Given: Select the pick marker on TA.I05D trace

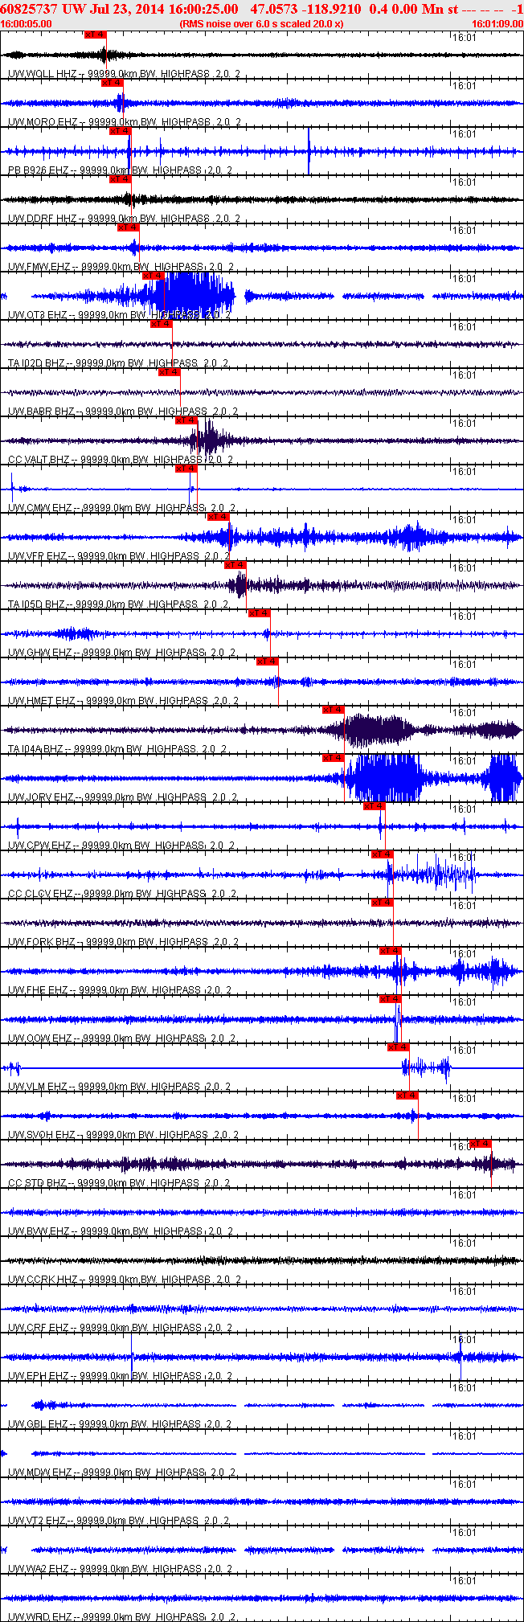Looking at the screenshot, I should pyautogui.click(x=235, y=565).
